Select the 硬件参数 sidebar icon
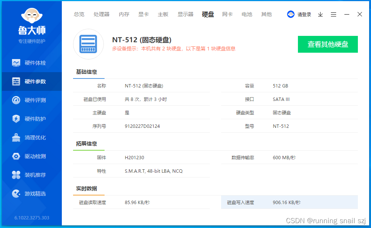 [16, 81]
